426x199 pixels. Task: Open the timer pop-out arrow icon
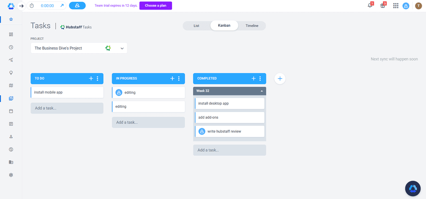62,5
